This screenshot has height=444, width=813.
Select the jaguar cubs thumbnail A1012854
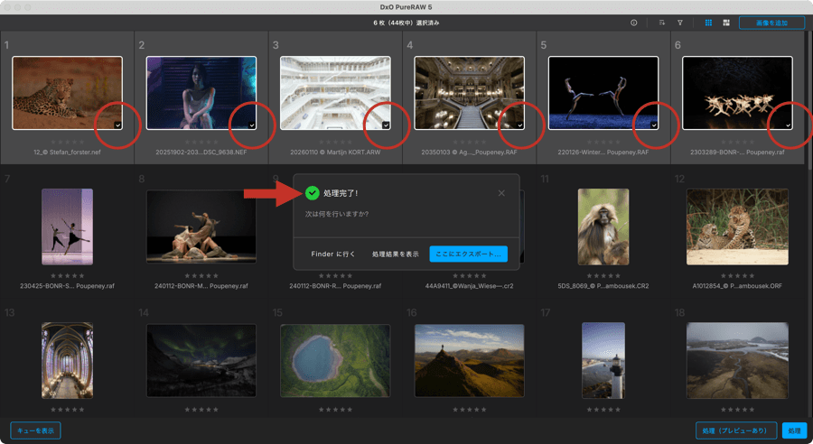click(x=737, y=227)
